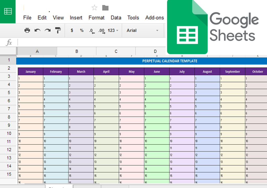Click the February column heading
The image size is (267, 188).
(56, 72)
